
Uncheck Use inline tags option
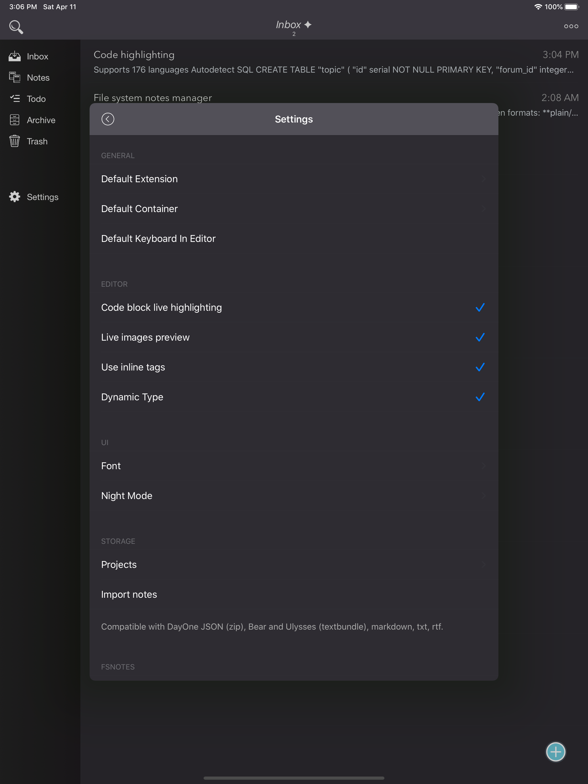click(x=480, y=367)
